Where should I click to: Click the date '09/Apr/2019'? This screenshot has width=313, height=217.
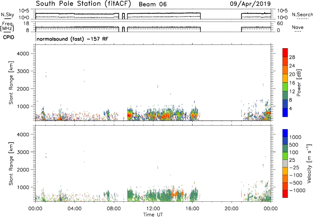(x=250, y=4)
